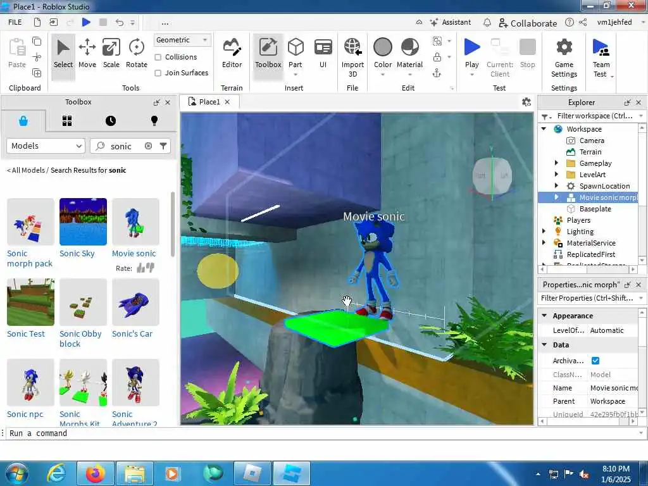
Task: Open Toolbox search filter options
Action: tap(163, 146)
